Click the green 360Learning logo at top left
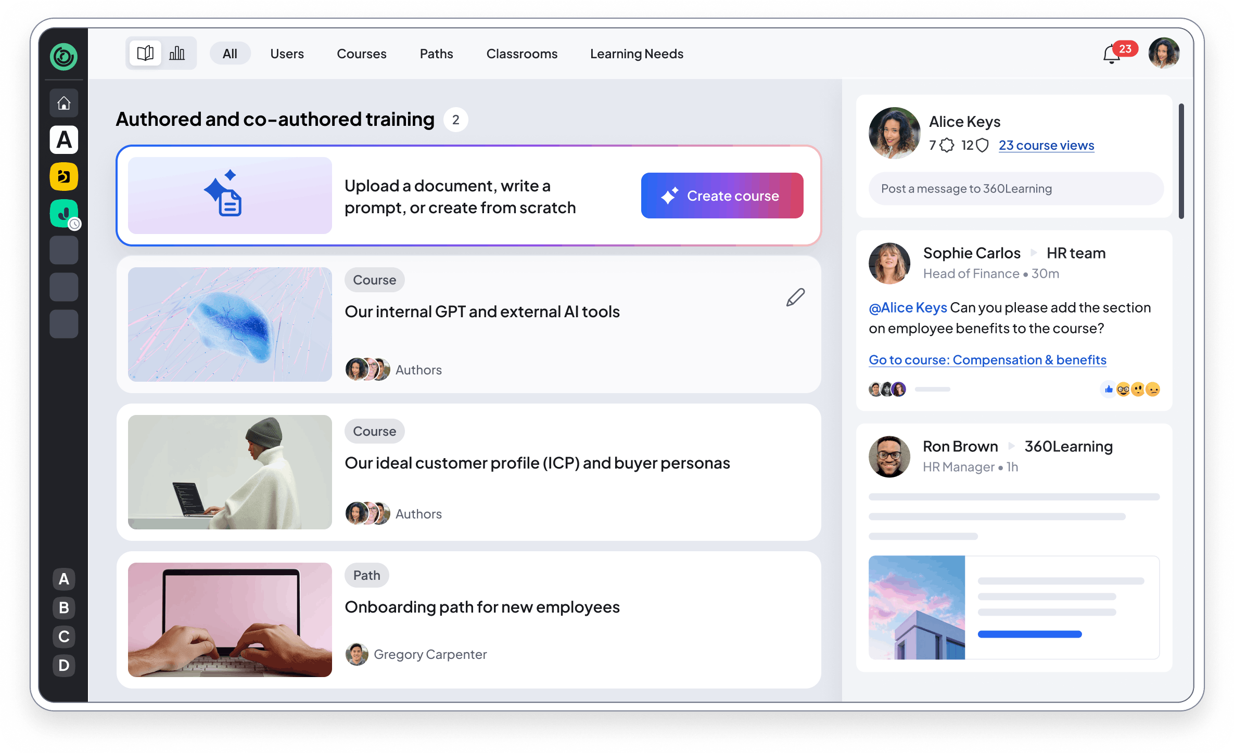The width and height of the screenshot is (1234, 753). coord(63,56)
